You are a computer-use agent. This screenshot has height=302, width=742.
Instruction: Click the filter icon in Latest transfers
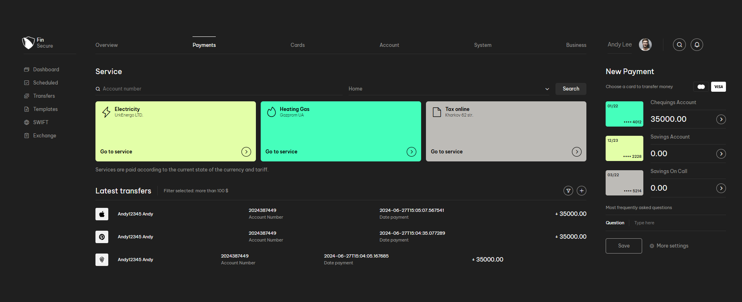pyautogui.click(x=568, y=191)
